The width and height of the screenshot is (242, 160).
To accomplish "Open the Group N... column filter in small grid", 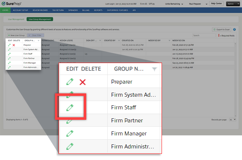I will pos(39,41).
